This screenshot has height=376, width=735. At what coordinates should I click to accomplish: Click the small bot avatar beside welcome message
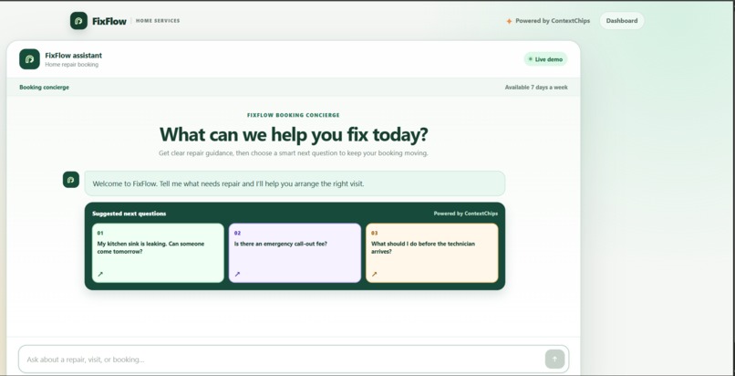pyautogui.click(x=71, y=180)
